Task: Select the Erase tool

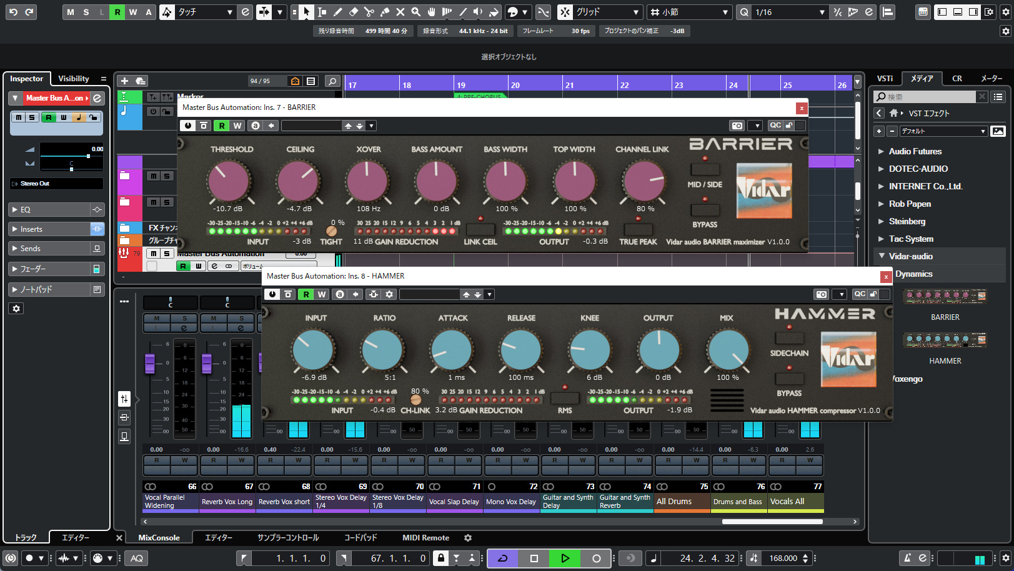Action: point(353,12)
